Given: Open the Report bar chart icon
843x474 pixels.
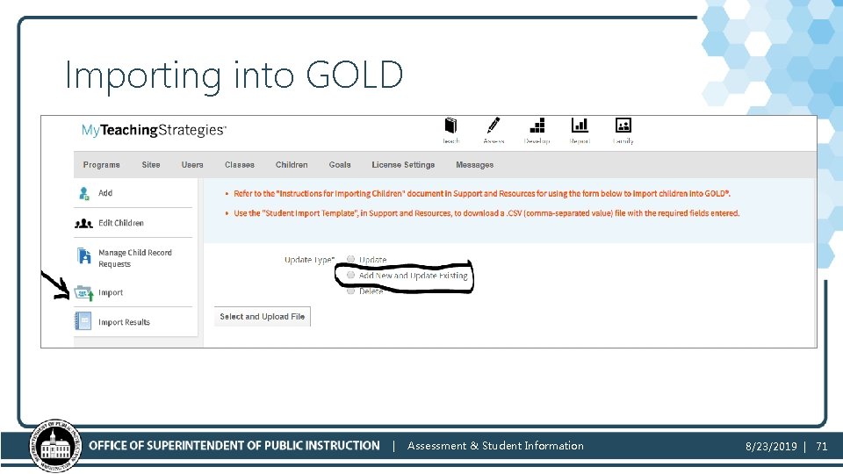Looking at the screenshot, I should point(580,126).
